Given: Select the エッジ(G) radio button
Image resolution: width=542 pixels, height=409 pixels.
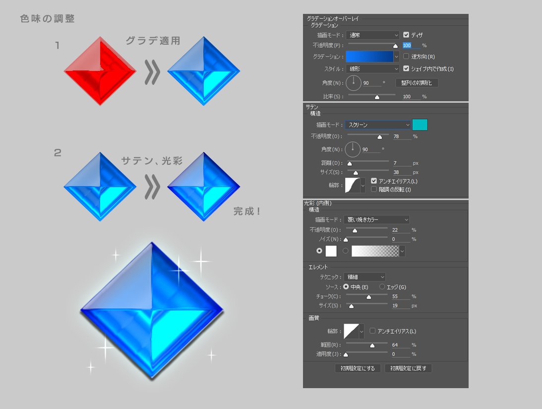Looking at the screenshot, I should pos(382,286).
